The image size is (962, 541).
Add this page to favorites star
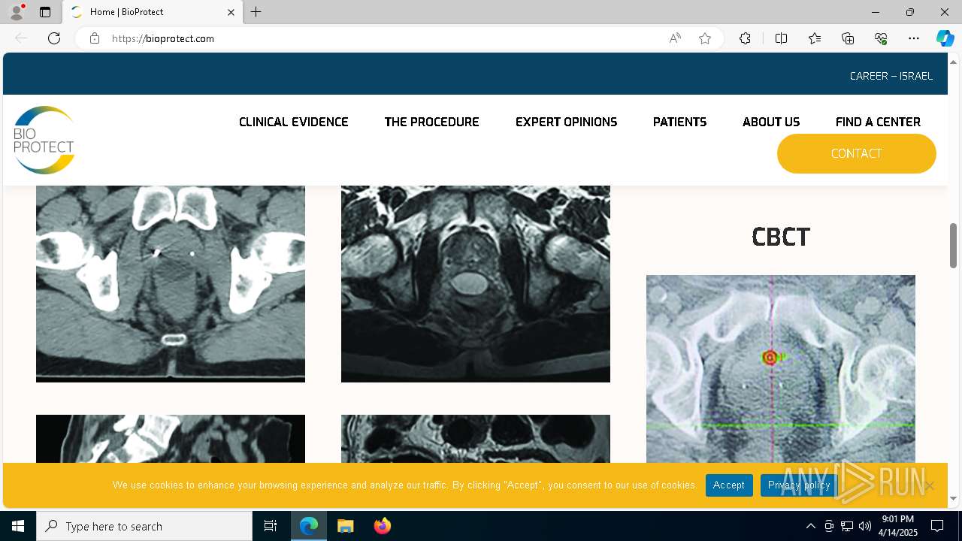pyautogui.click(x=705, y=38)
